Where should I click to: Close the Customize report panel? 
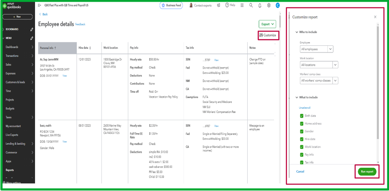[x=375, y=17]
